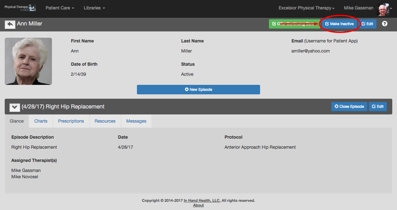397x210 pixels.
Task: Open the help question mark icon
Action: pyautogui.click(x=384, y=24)
